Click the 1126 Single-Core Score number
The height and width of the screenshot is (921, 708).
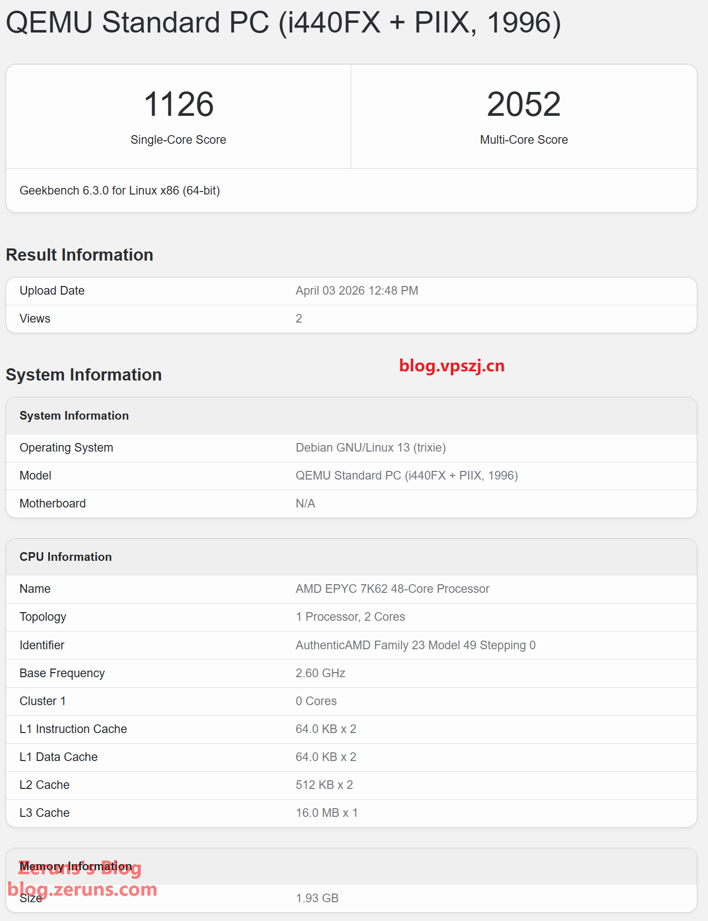(178, 104)
